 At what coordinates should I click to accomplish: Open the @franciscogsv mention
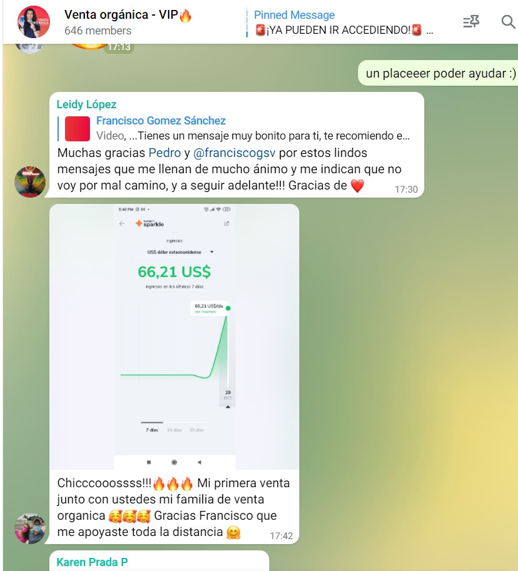234,153
